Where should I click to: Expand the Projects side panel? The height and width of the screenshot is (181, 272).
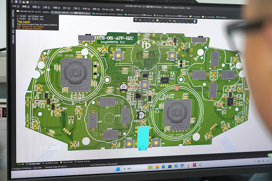click(x=13, y=14)
